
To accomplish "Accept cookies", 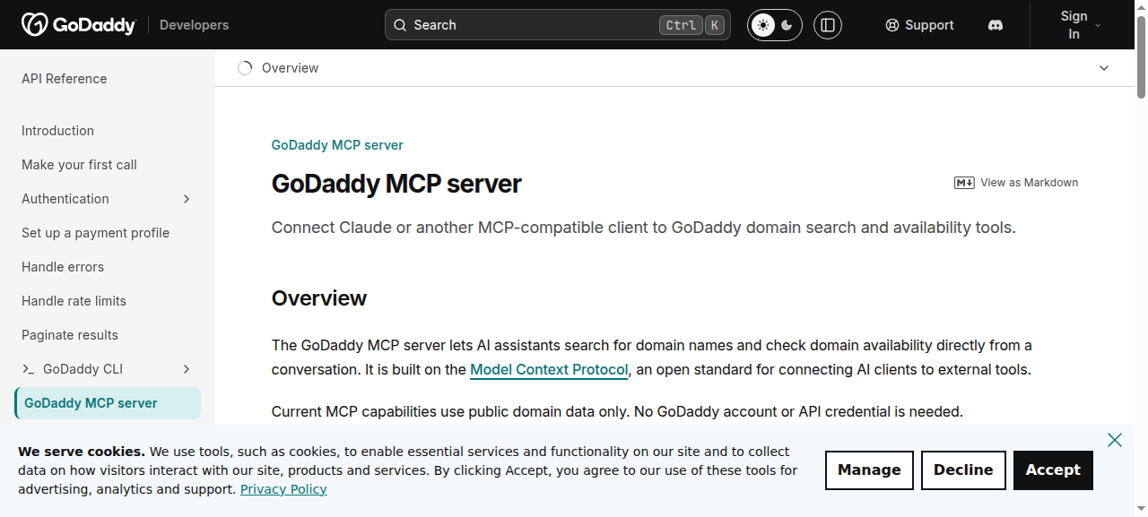I will (1053, 470).
